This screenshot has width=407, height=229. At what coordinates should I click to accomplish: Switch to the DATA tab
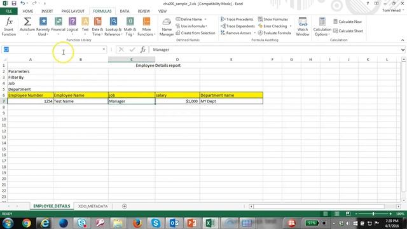point(125,11)
